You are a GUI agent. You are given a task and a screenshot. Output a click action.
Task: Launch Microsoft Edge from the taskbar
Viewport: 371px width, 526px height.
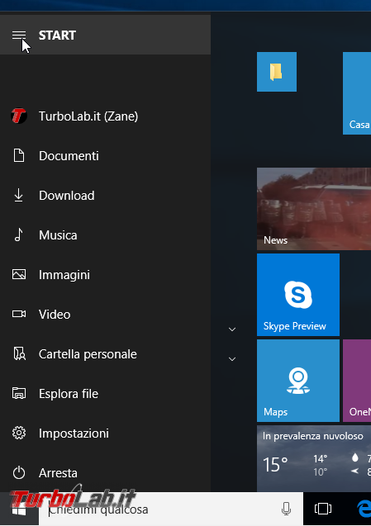[364, 509]
